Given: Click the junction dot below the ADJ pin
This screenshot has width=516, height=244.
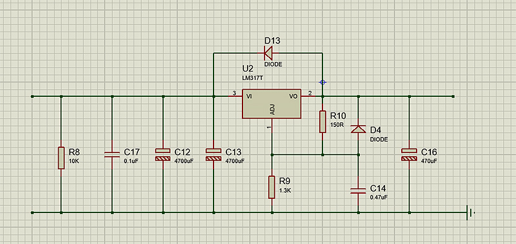Looking at the screenshot, I should coord(272,154).
